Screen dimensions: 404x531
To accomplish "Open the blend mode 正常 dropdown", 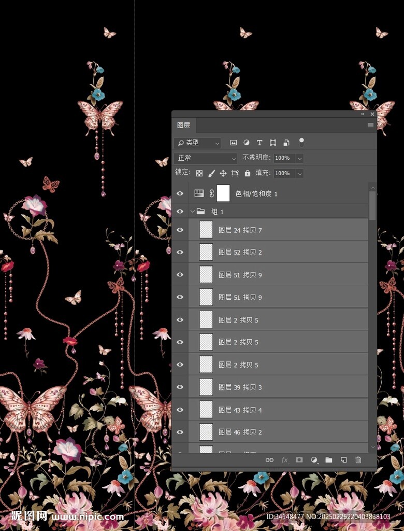I will point(206,158).
